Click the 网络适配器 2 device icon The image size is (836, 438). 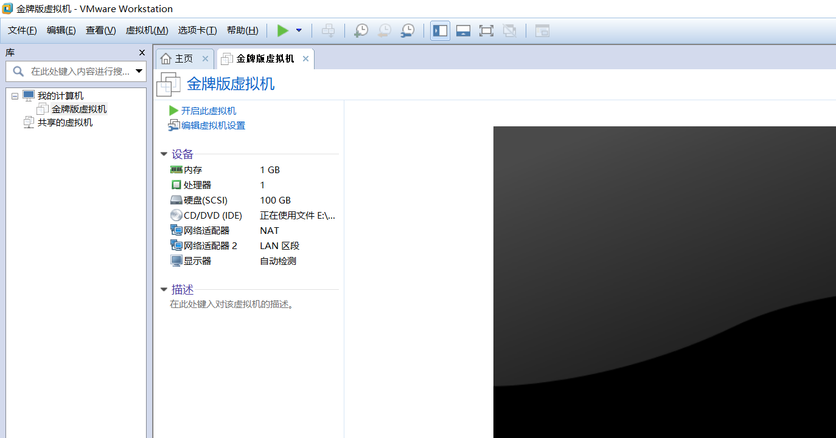tap(176, 245)
